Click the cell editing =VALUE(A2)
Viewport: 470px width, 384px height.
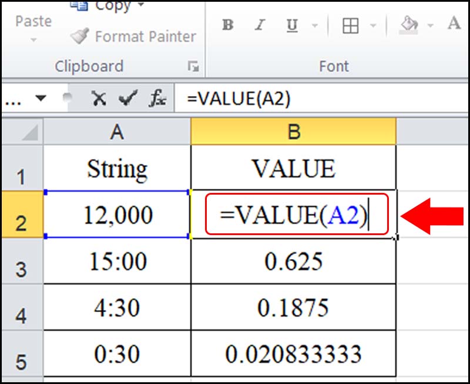click(293, 214)
